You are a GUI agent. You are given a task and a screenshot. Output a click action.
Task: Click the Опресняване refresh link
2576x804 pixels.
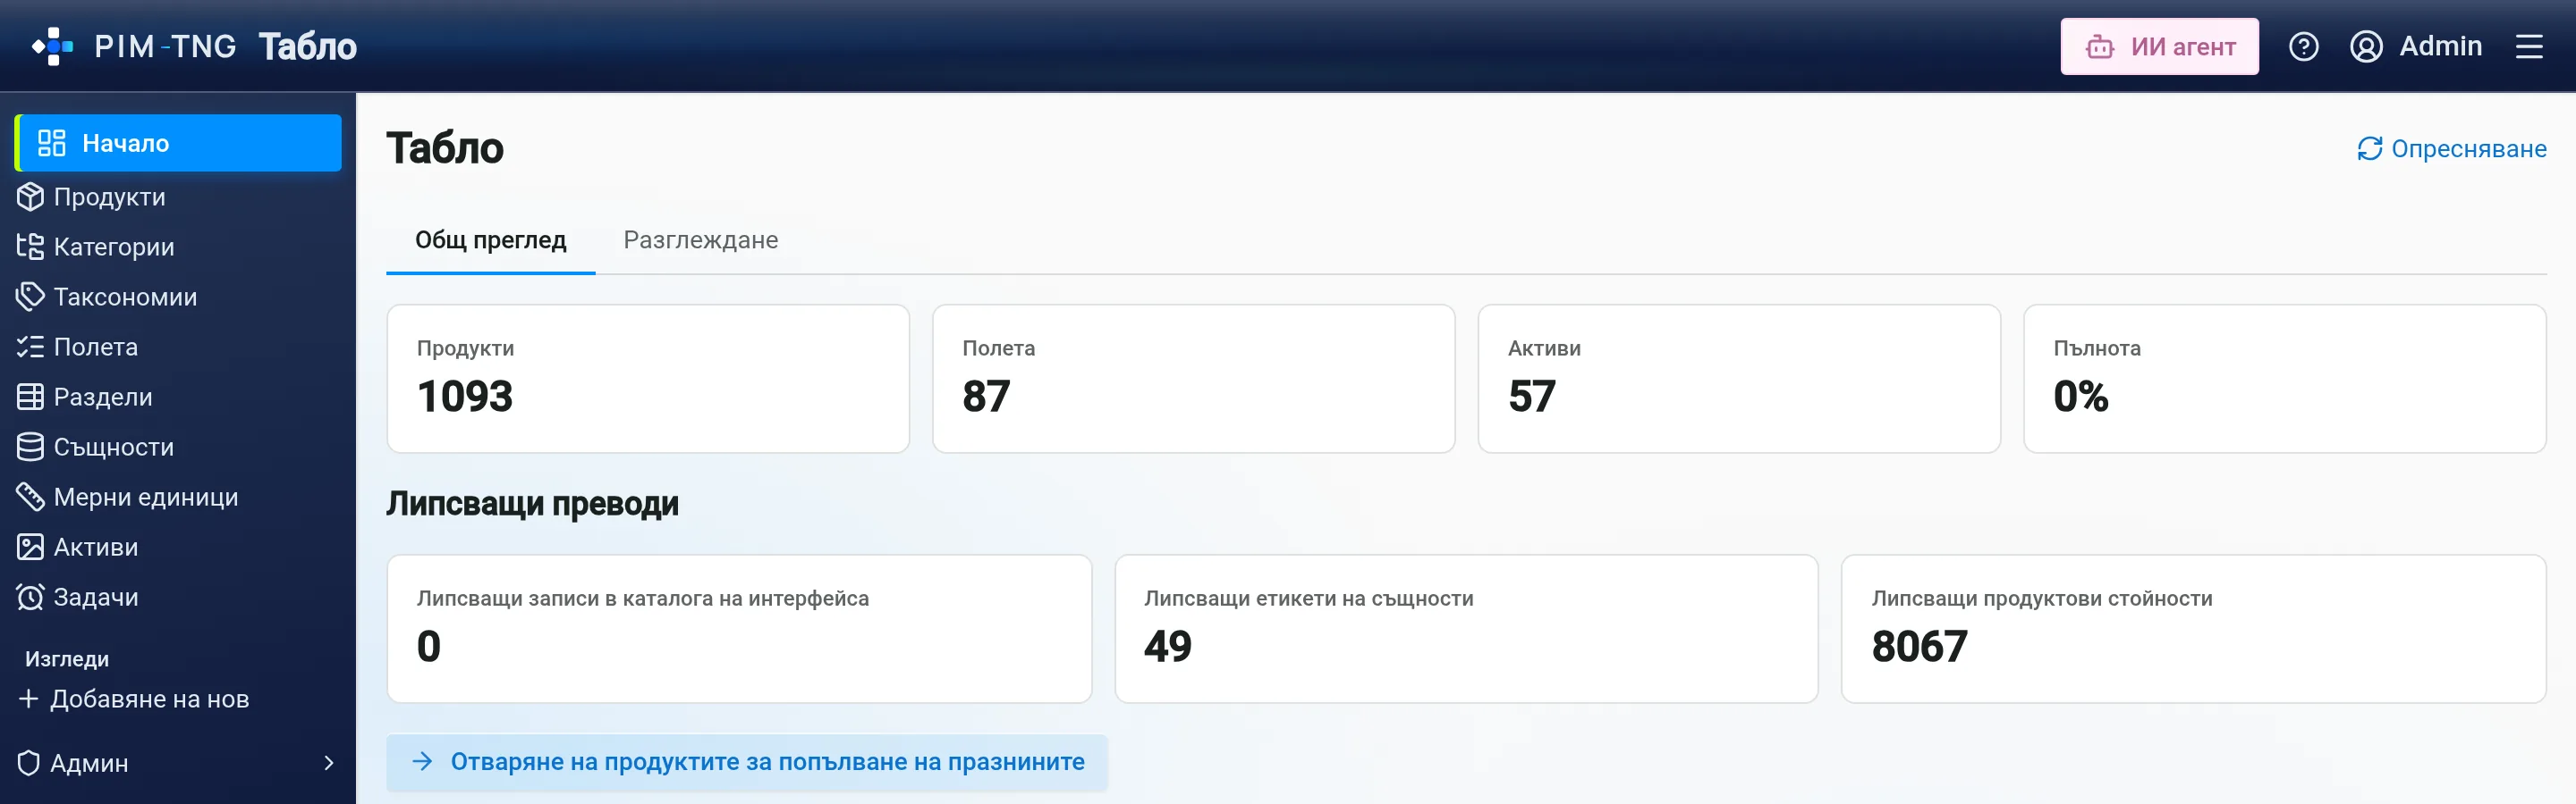coord(2451,149)
